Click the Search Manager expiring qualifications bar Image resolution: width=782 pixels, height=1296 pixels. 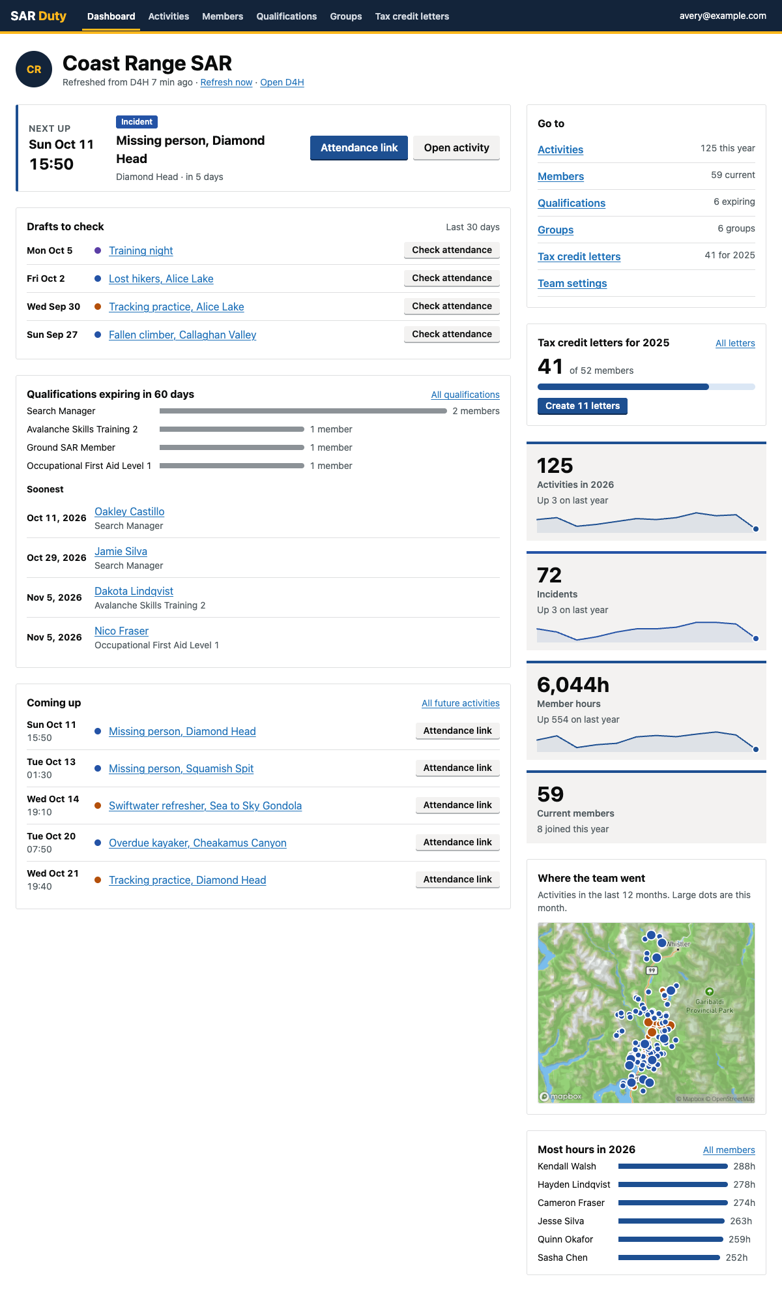click(303, 411)
